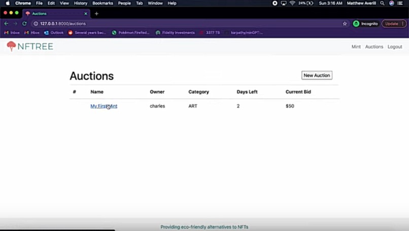
Task: Open the Inbox Gmail bookmark
Action: [x=12, y=32]
